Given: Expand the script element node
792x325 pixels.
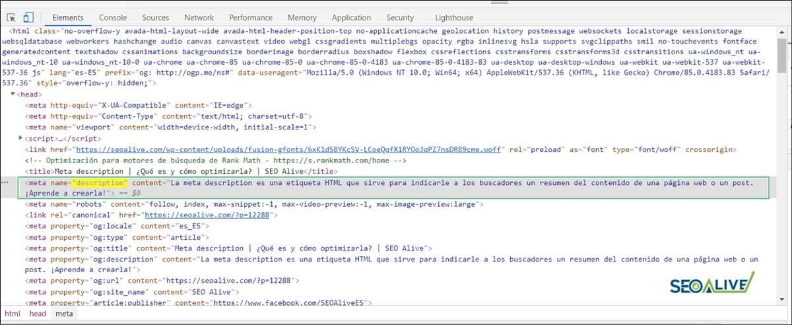Looking at the screenshot, I should click(22, 138).
